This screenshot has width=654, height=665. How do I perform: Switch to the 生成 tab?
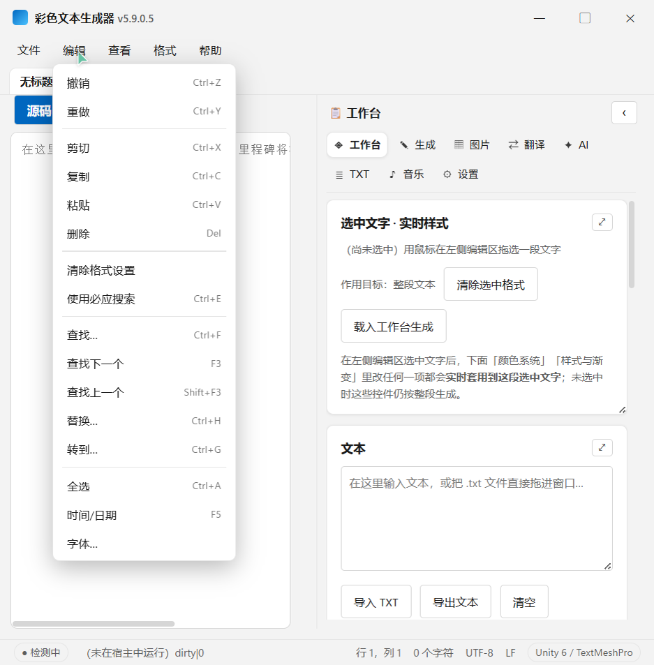tap(418, 145)
